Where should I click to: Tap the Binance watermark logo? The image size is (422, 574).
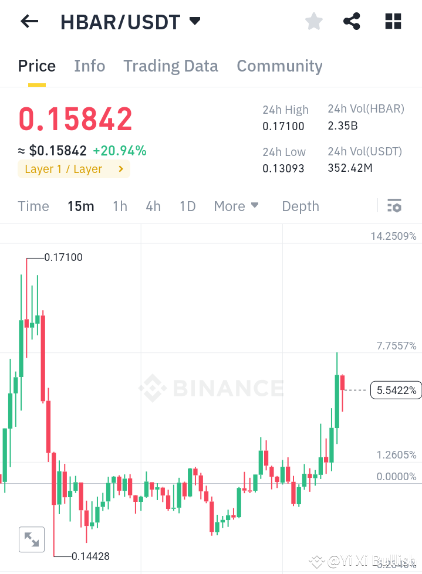pyautogui.click(x=211, y=388)
